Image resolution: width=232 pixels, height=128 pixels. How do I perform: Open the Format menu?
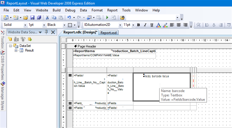(97, 10)
